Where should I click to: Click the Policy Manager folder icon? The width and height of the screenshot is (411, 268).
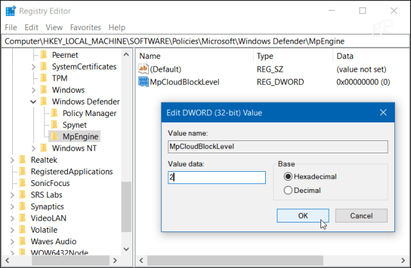(x=55, y=113)
